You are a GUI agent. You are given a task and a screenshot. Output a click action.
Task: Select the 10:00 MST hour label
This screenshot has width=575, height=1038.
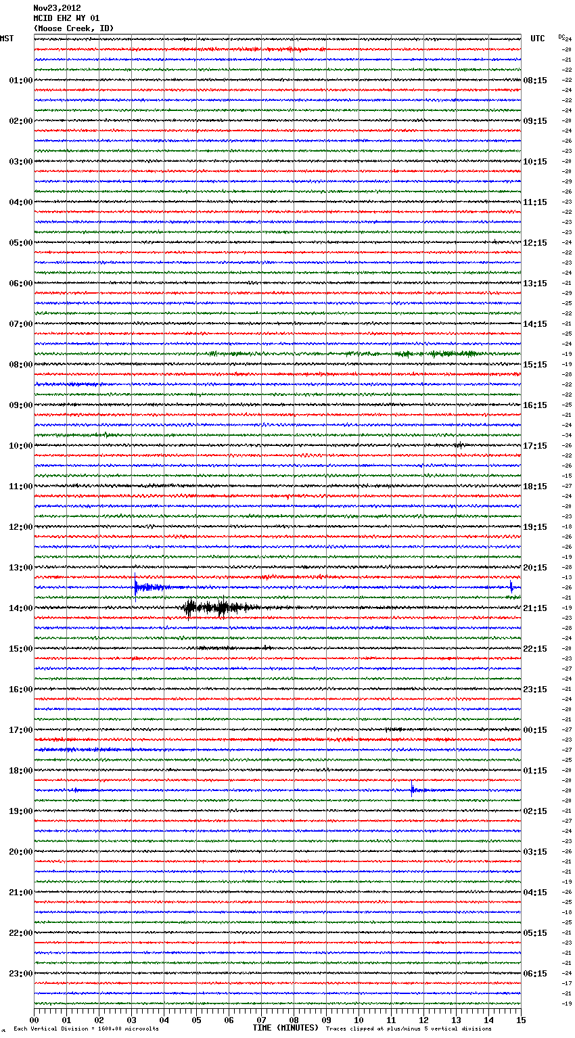21,446
